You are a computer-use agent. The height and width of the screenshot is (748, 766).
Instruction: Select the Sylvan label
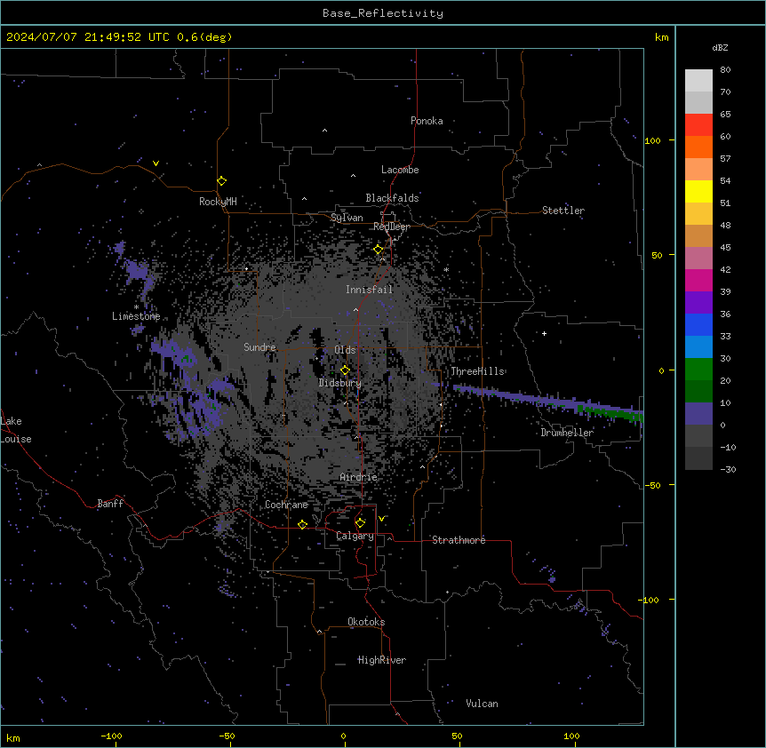pos(347,218)
